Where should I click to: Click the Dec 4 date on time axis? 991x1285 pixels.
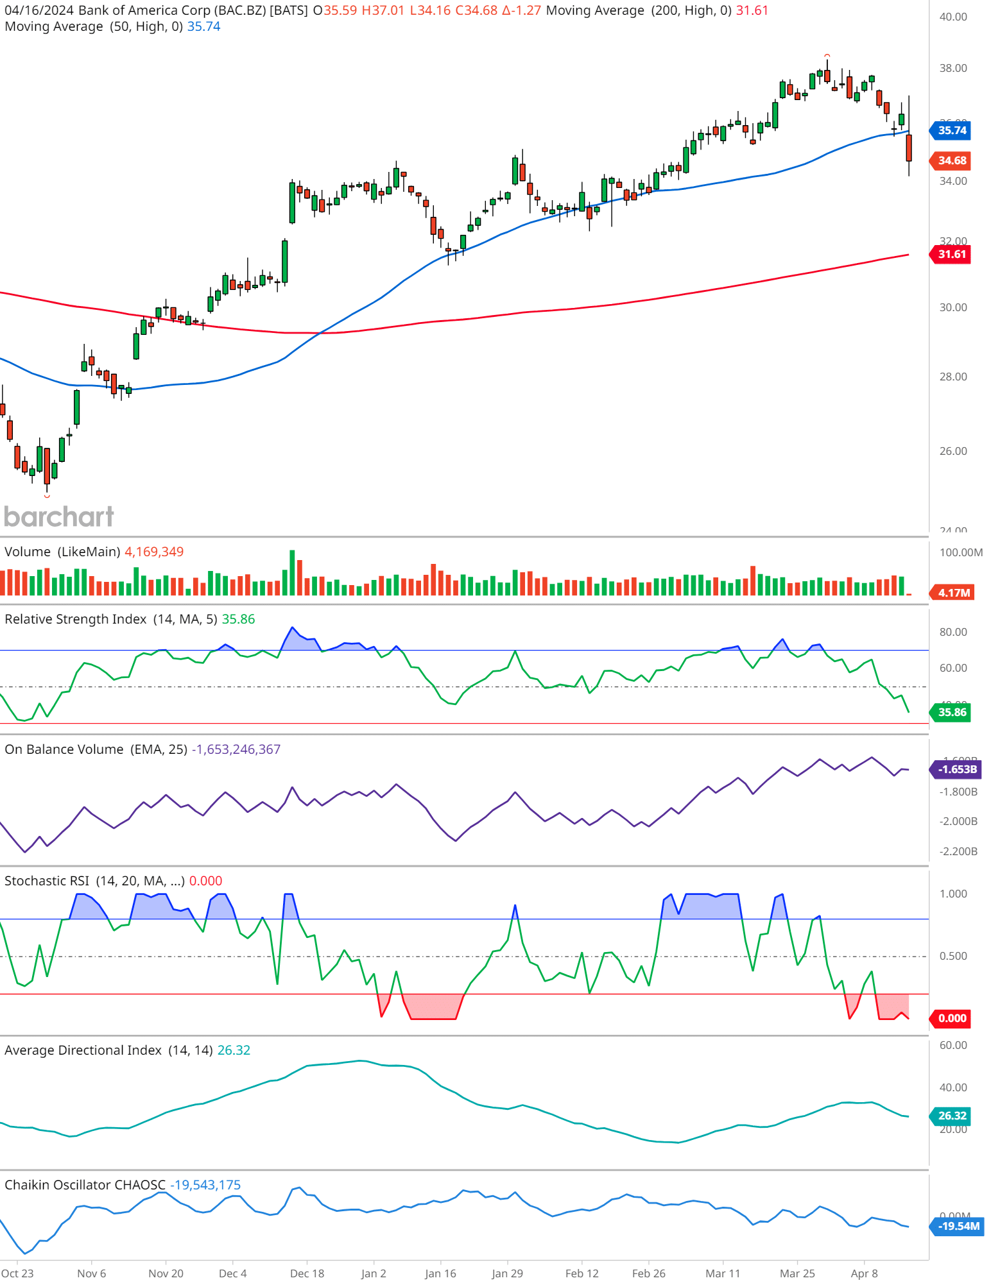tap(232, 1273)
